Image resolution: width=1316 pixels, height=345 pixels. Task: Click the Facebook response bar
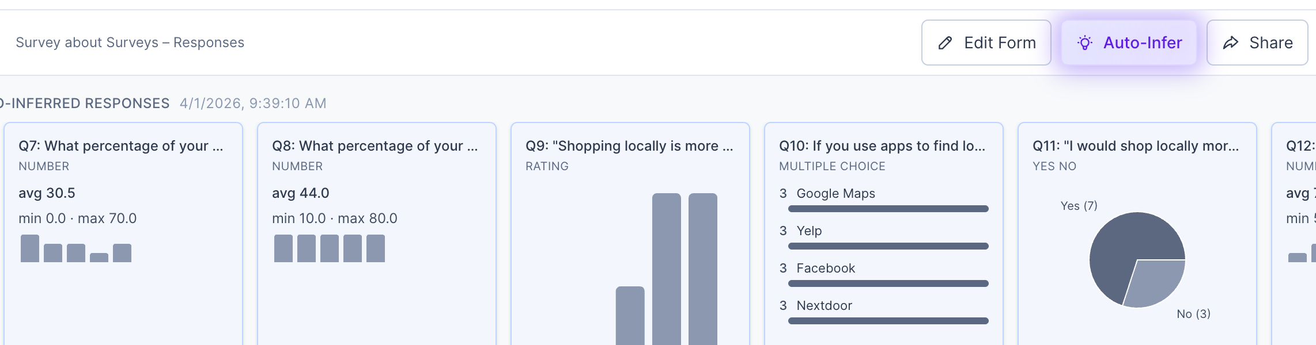pyautogui.click(x=888, y=283)
